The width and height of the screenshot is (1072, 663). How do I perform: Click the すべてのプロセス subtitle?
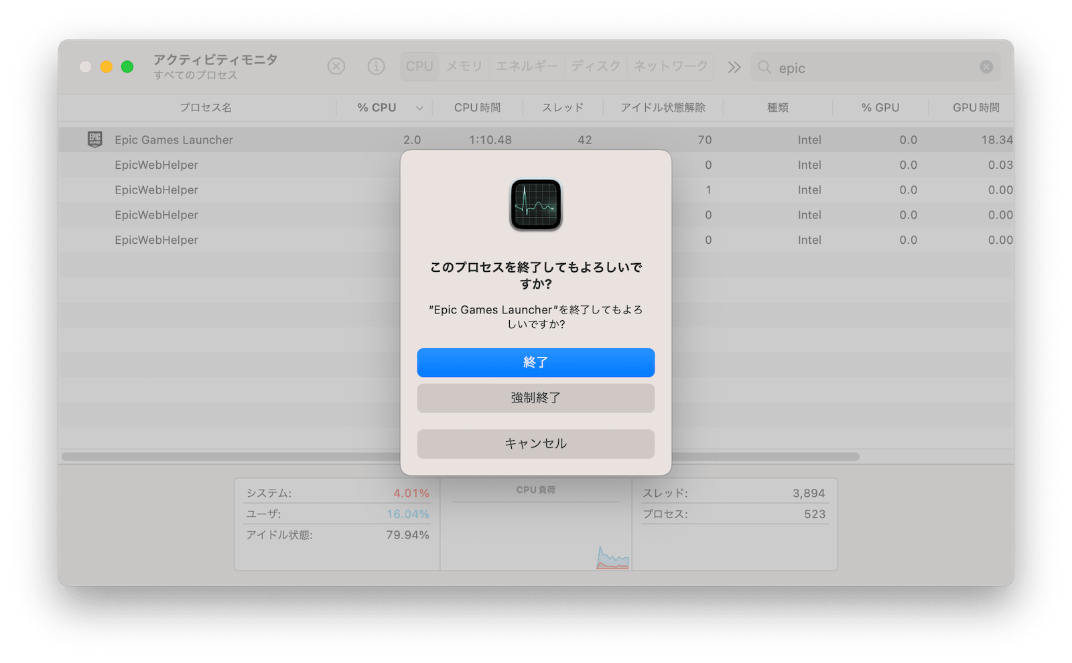point(195,75)
